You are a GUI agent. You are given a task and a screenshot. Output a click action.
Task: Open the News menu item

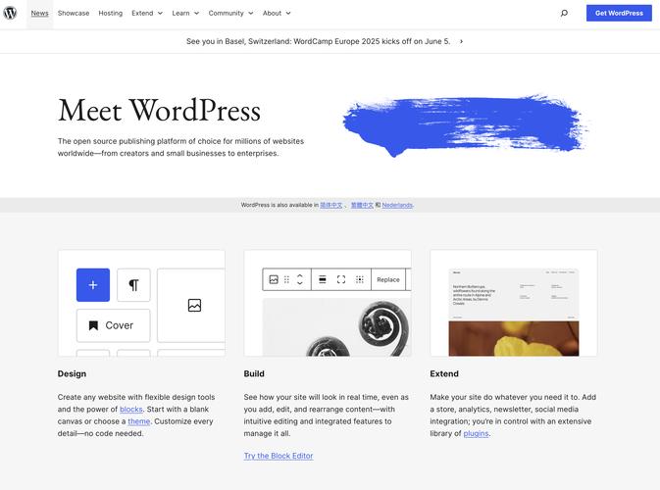[39, 13]
